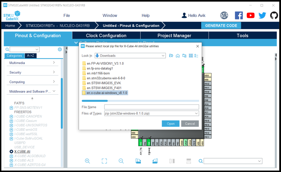This screenshot has width=281, height=172.
Task: Open the File menu
Action: tap(67, 15)
